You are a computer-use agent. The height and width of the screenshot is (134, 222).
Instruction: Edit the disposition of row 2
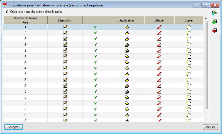click(x=65, y=33)
